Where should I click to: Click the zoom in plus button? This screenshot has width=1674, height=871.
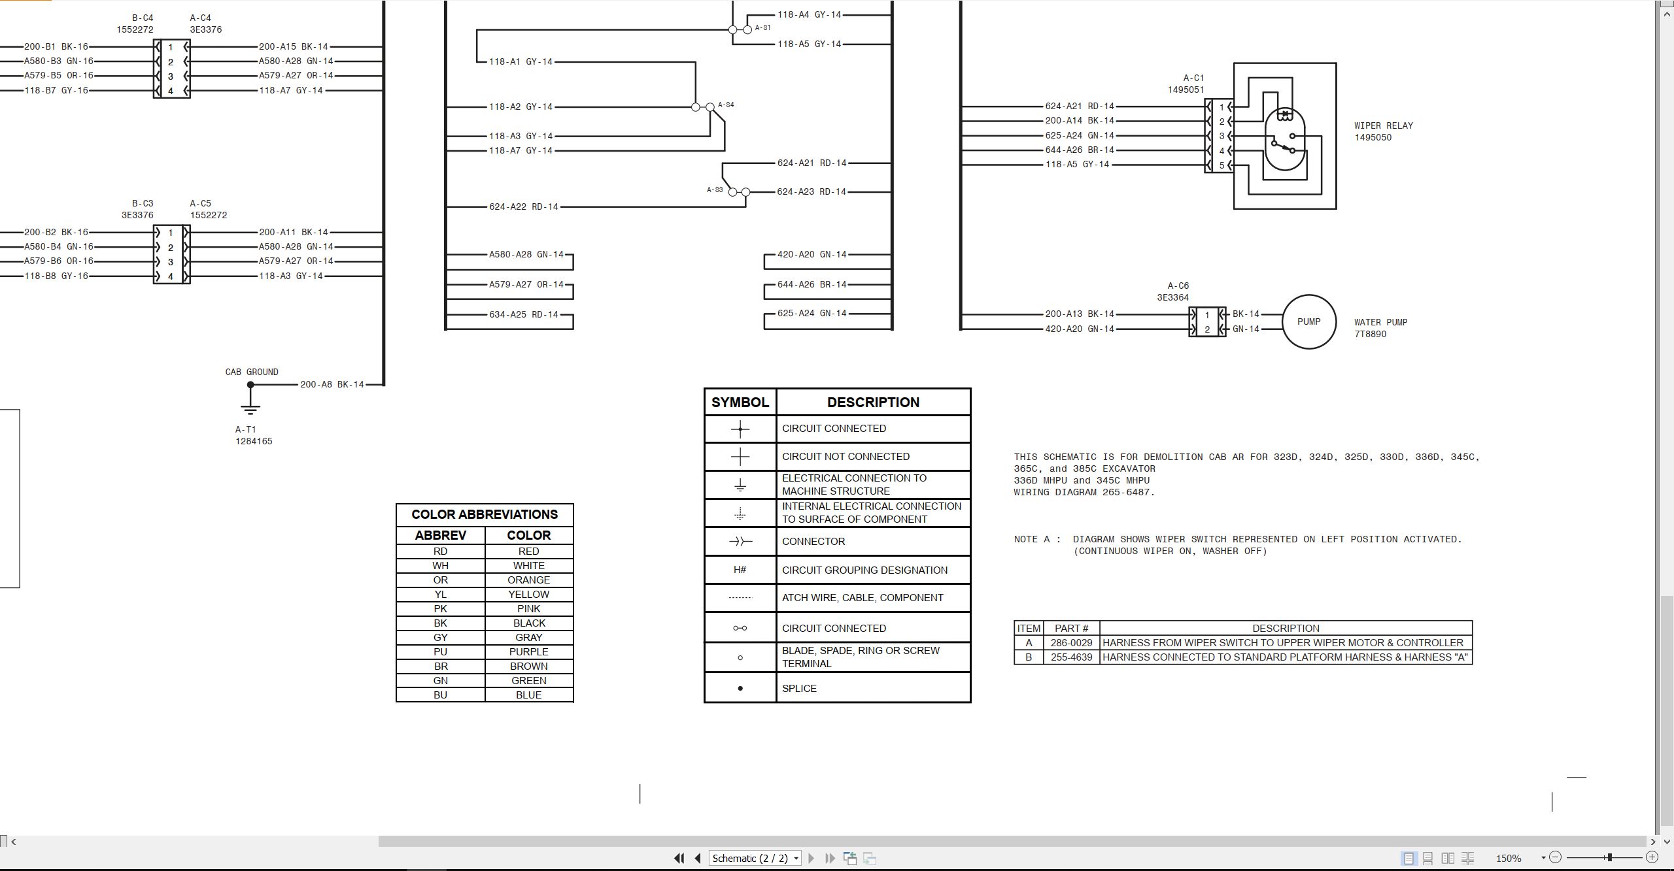pos(1652,857)
